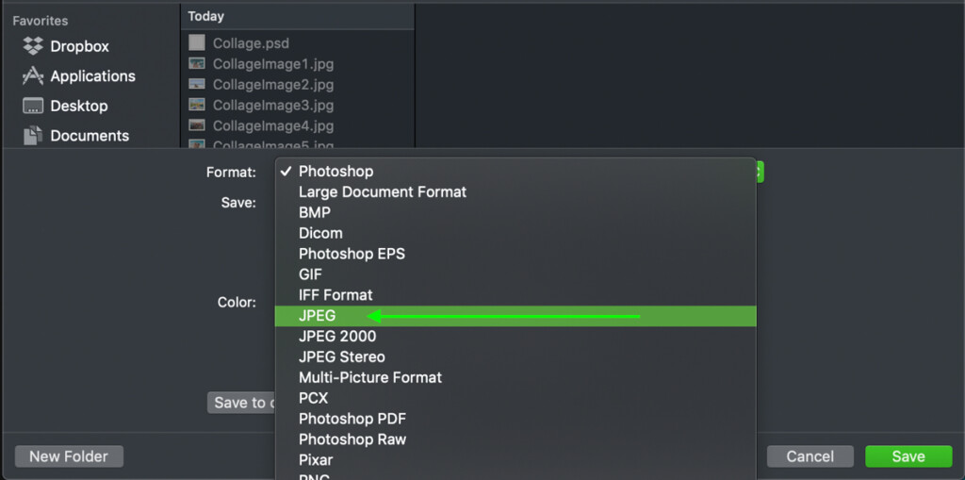The height and width of the screenshot is (480, 965).
Task: Select BMP in the format menu
Action: [x=515, y=212]
